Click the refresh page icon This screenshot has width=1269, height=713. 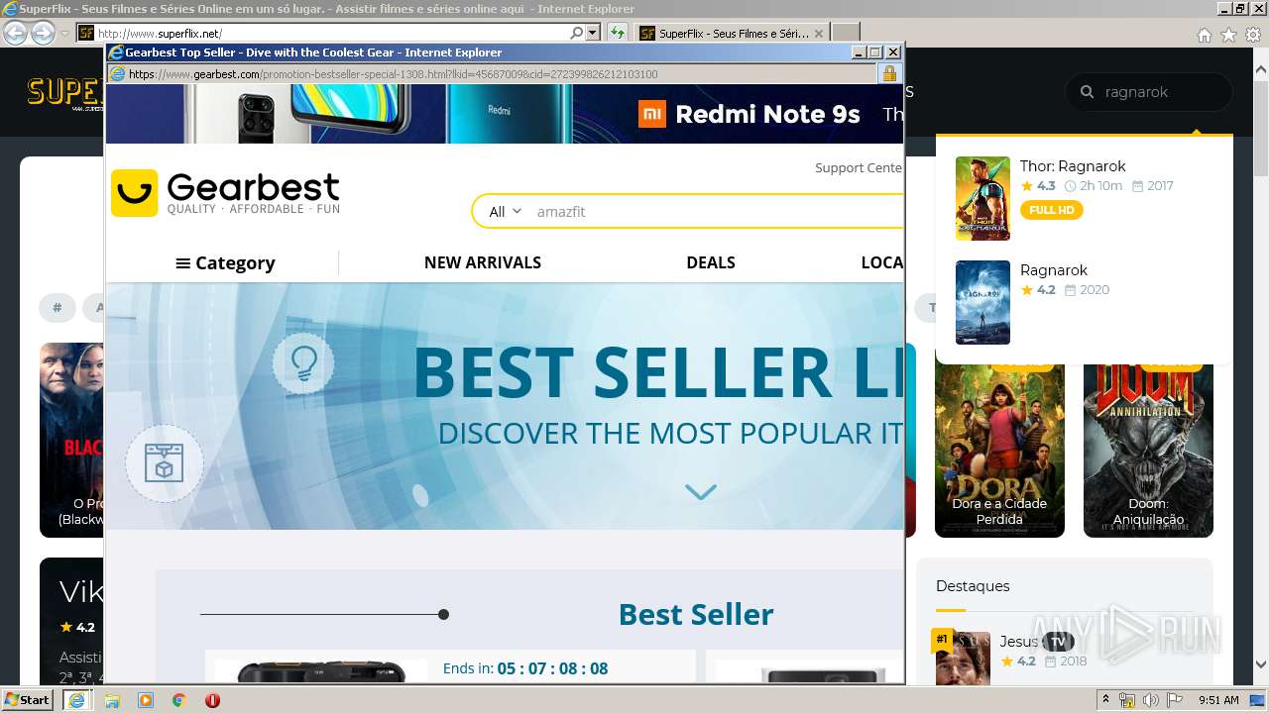click(618, 33)
